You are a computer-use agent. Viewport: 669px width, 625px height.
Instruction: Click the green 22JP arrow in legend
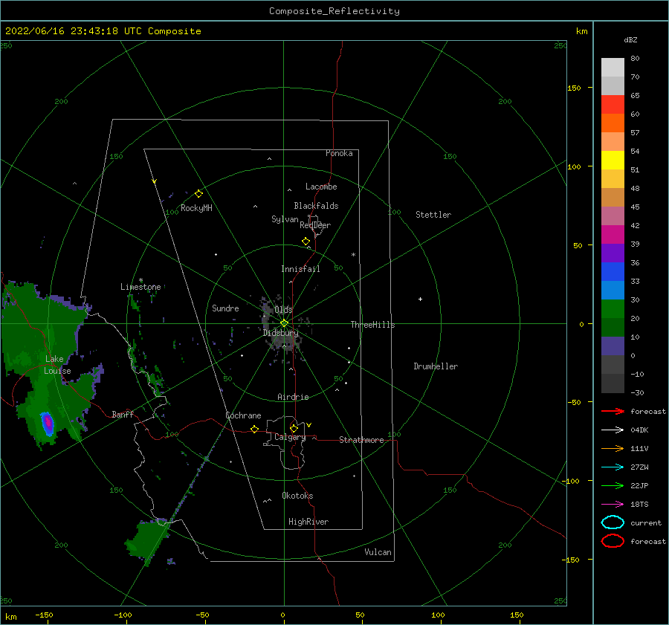coord(613,485)
